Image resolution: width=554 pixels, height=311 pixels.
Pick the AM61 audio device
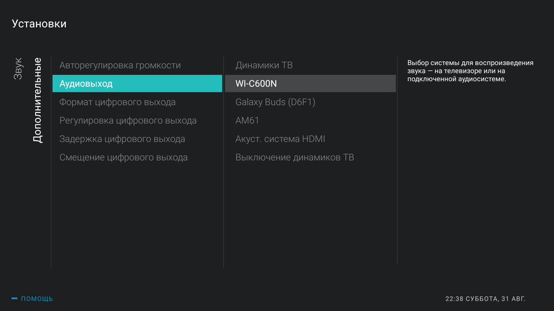pos(248,120)
